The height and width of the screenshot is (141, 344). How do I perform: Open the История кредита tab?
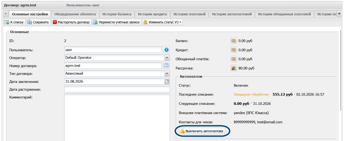[153, 14]
